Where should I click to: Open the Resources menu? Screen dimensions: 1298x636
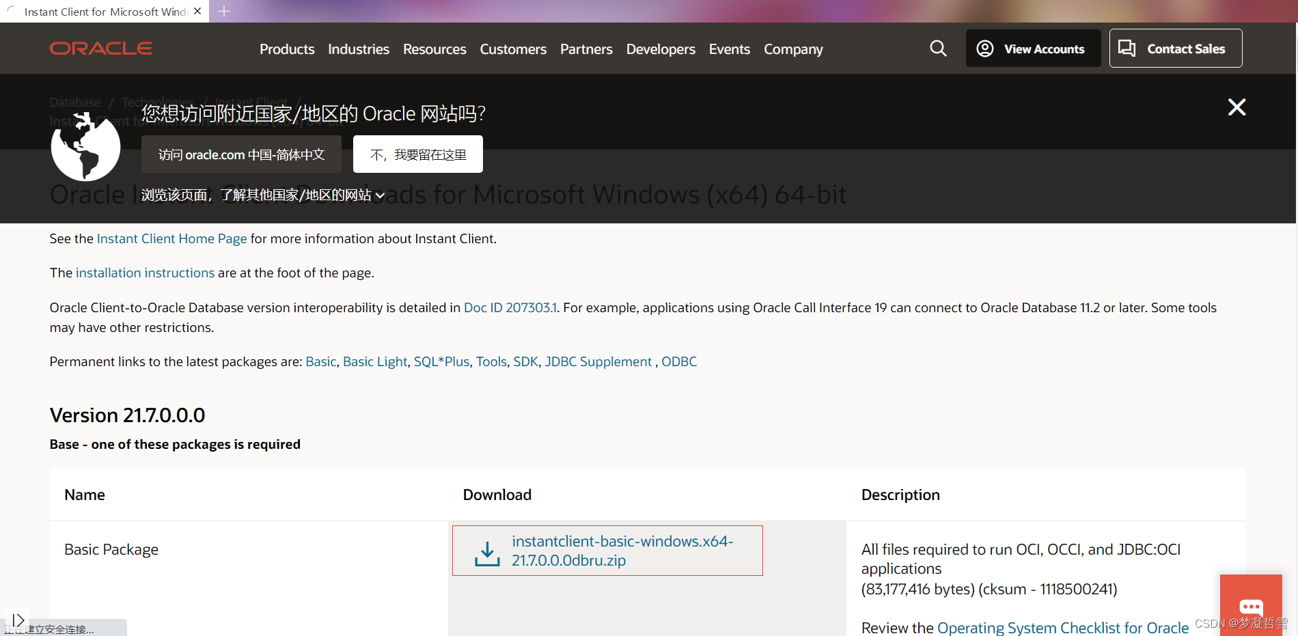(x=434, y=49)
